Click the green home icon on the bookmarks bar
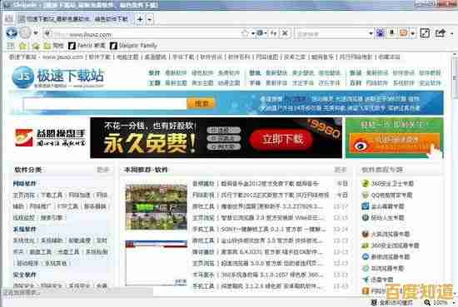The height and width of the screenshot is (307, 458). pos(22,46)
